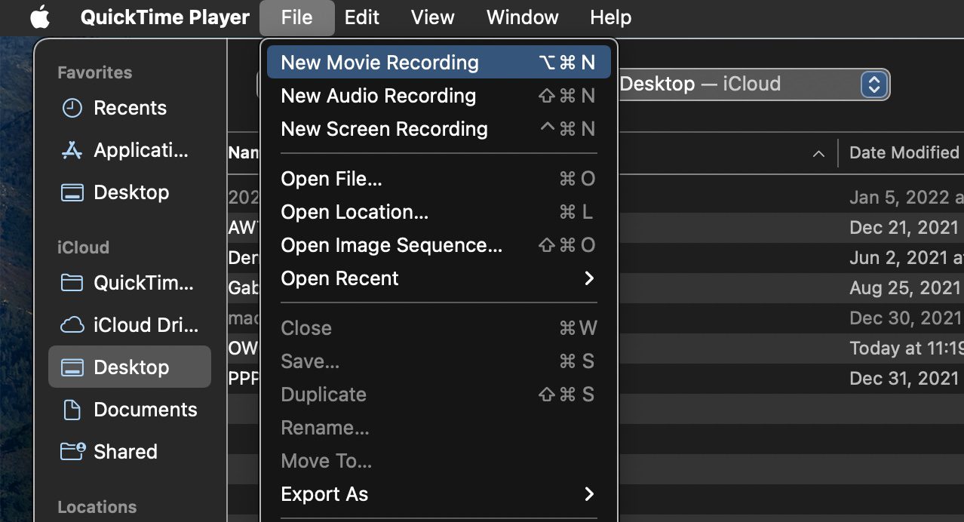Viewport: 964px width, 522px height.
Task: Expand the Open Recent submenu
Action: click(x=437, y=278)
